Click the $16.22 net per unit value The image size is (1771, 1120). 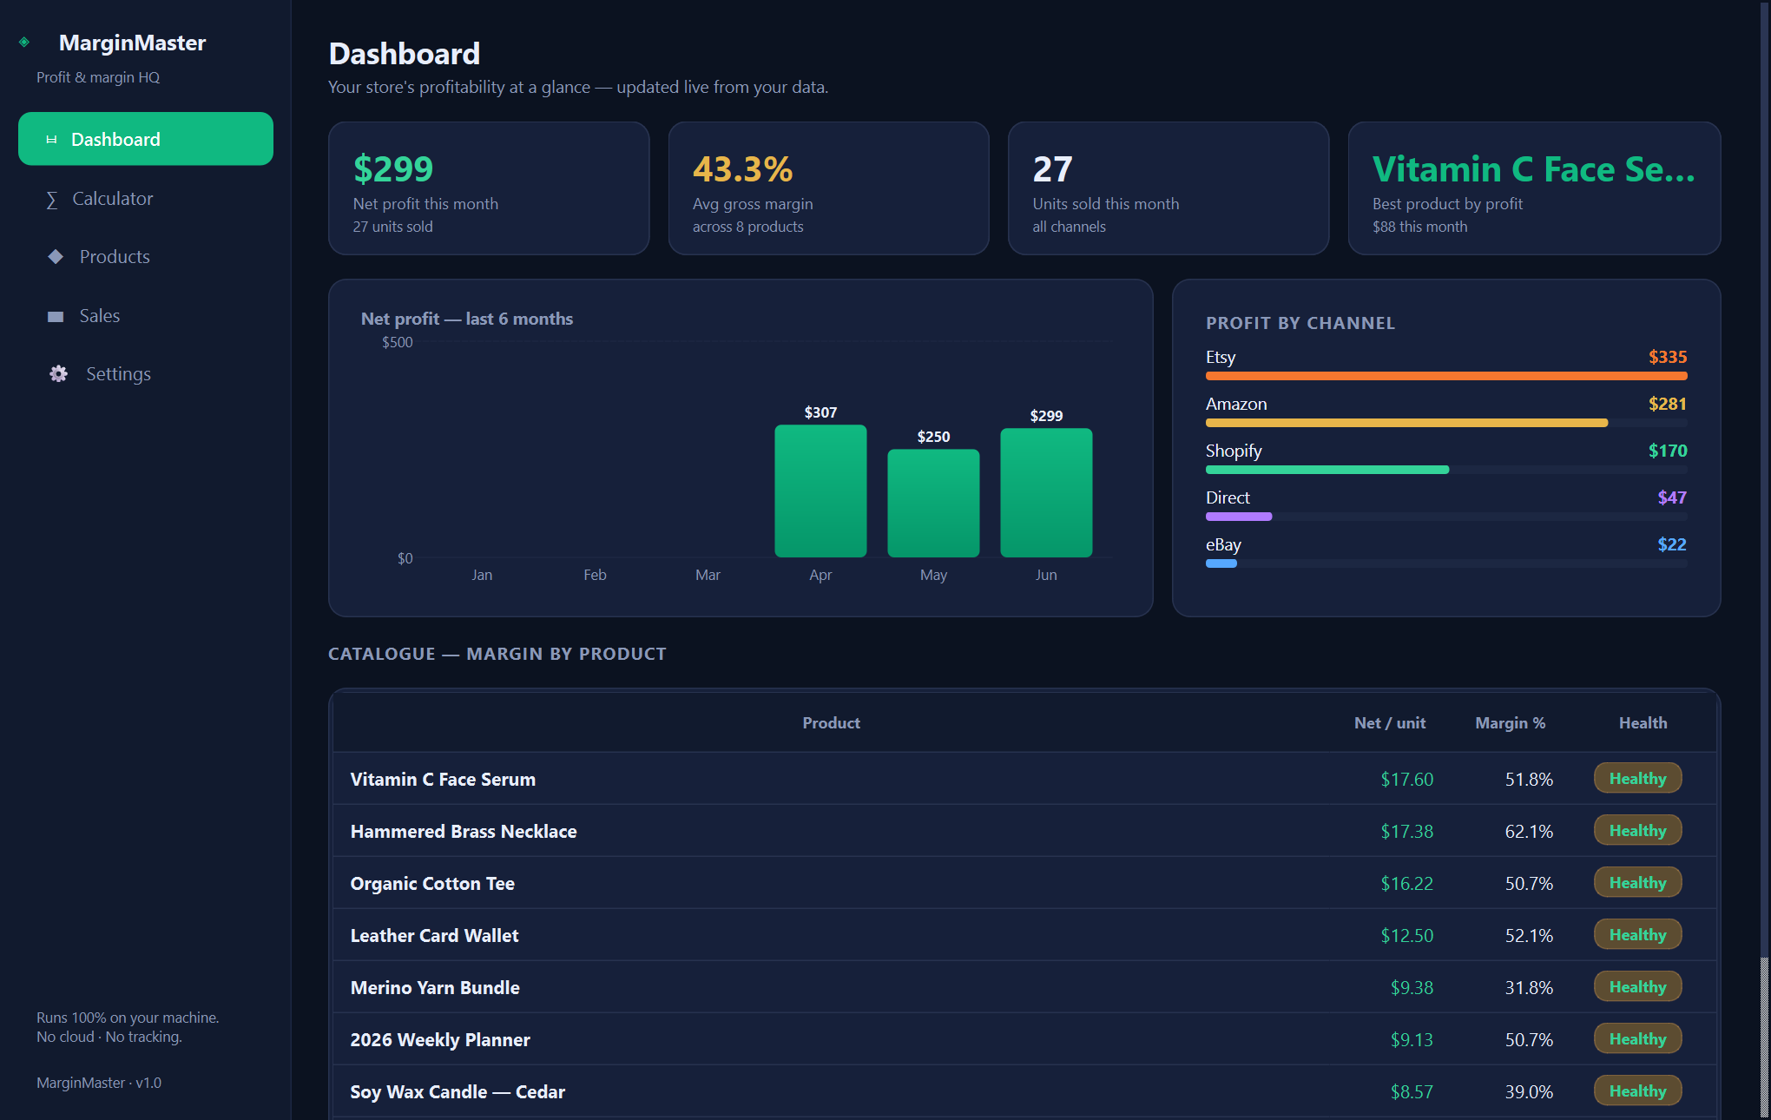[x=1406, y=883]
